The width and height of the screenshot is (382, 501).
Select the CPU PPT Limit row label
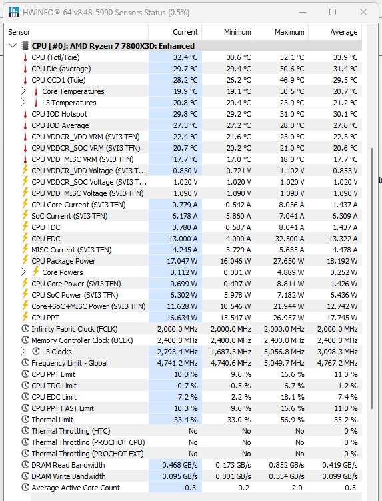[x=53, y=374]
